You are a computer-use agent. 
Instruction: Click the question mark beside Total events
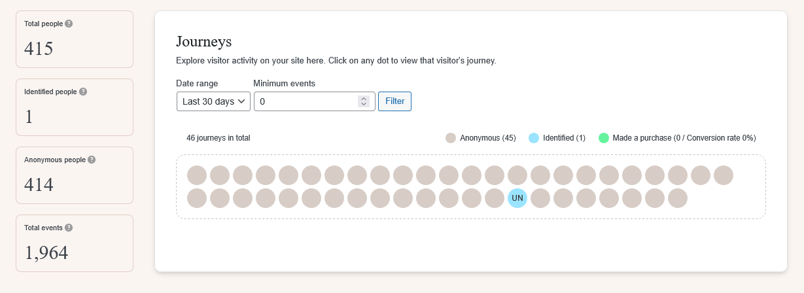[x=69, y=228]
